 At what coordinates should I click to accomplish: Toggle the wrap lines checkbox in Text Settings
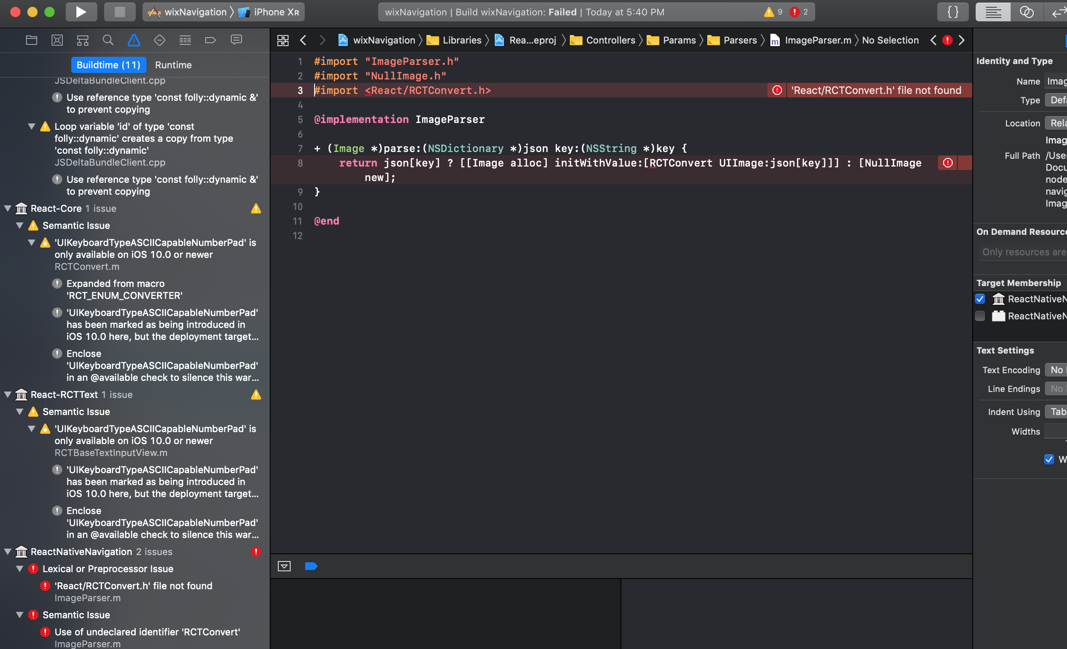click(x=1049, y=460)
